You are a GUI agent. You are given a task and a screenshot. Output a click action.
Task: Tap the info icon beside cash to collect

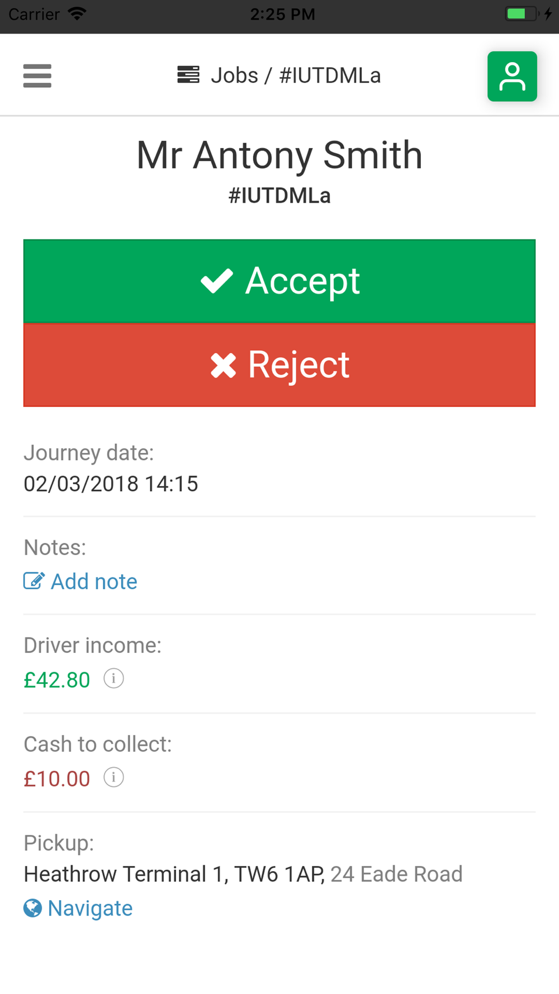(x=113, y=777)
